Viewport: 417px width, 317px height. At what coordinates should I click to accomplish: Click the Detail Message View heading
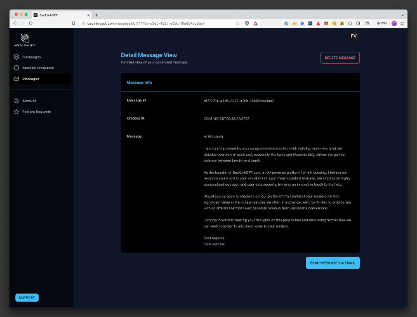149,55
